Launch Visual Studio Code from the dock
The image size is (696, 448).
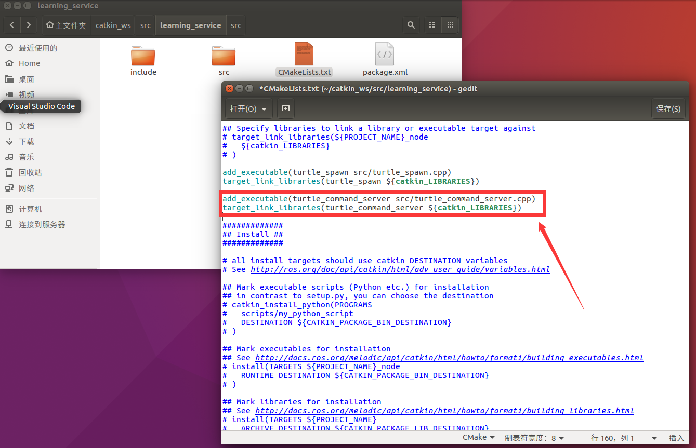[x=41, y=106]
